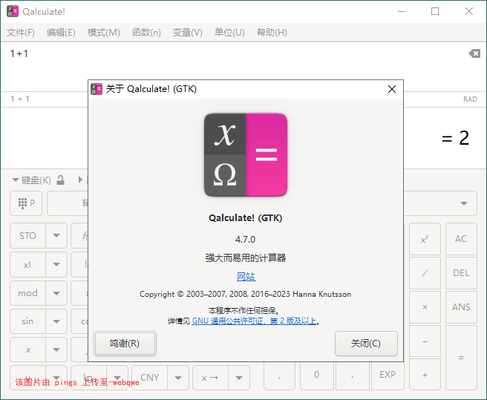The image size is (487, 400).
Task: Click the 关闭(C) close button
Action: (366, 344)
